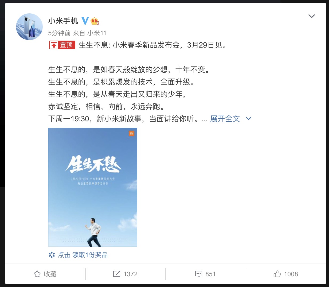Open the 小米手机 username link
Viewport: 329px width, 287px height.
pos(63,21)
